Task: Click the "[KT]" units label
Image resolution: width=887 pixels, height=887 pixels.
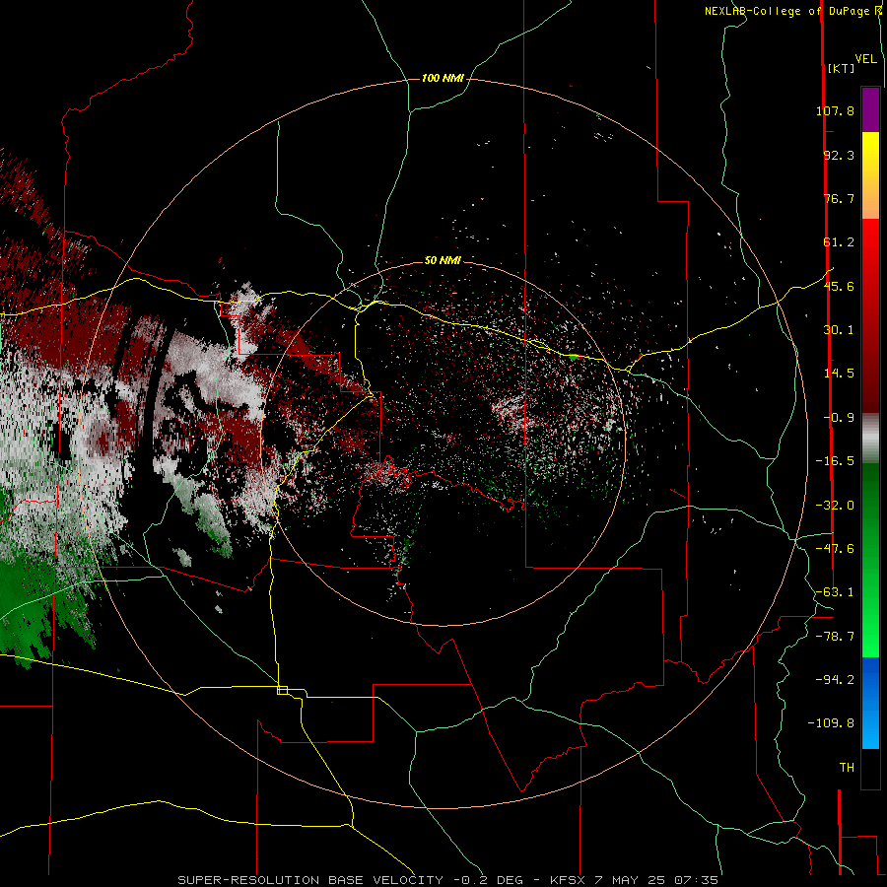Action: [842, 68]
